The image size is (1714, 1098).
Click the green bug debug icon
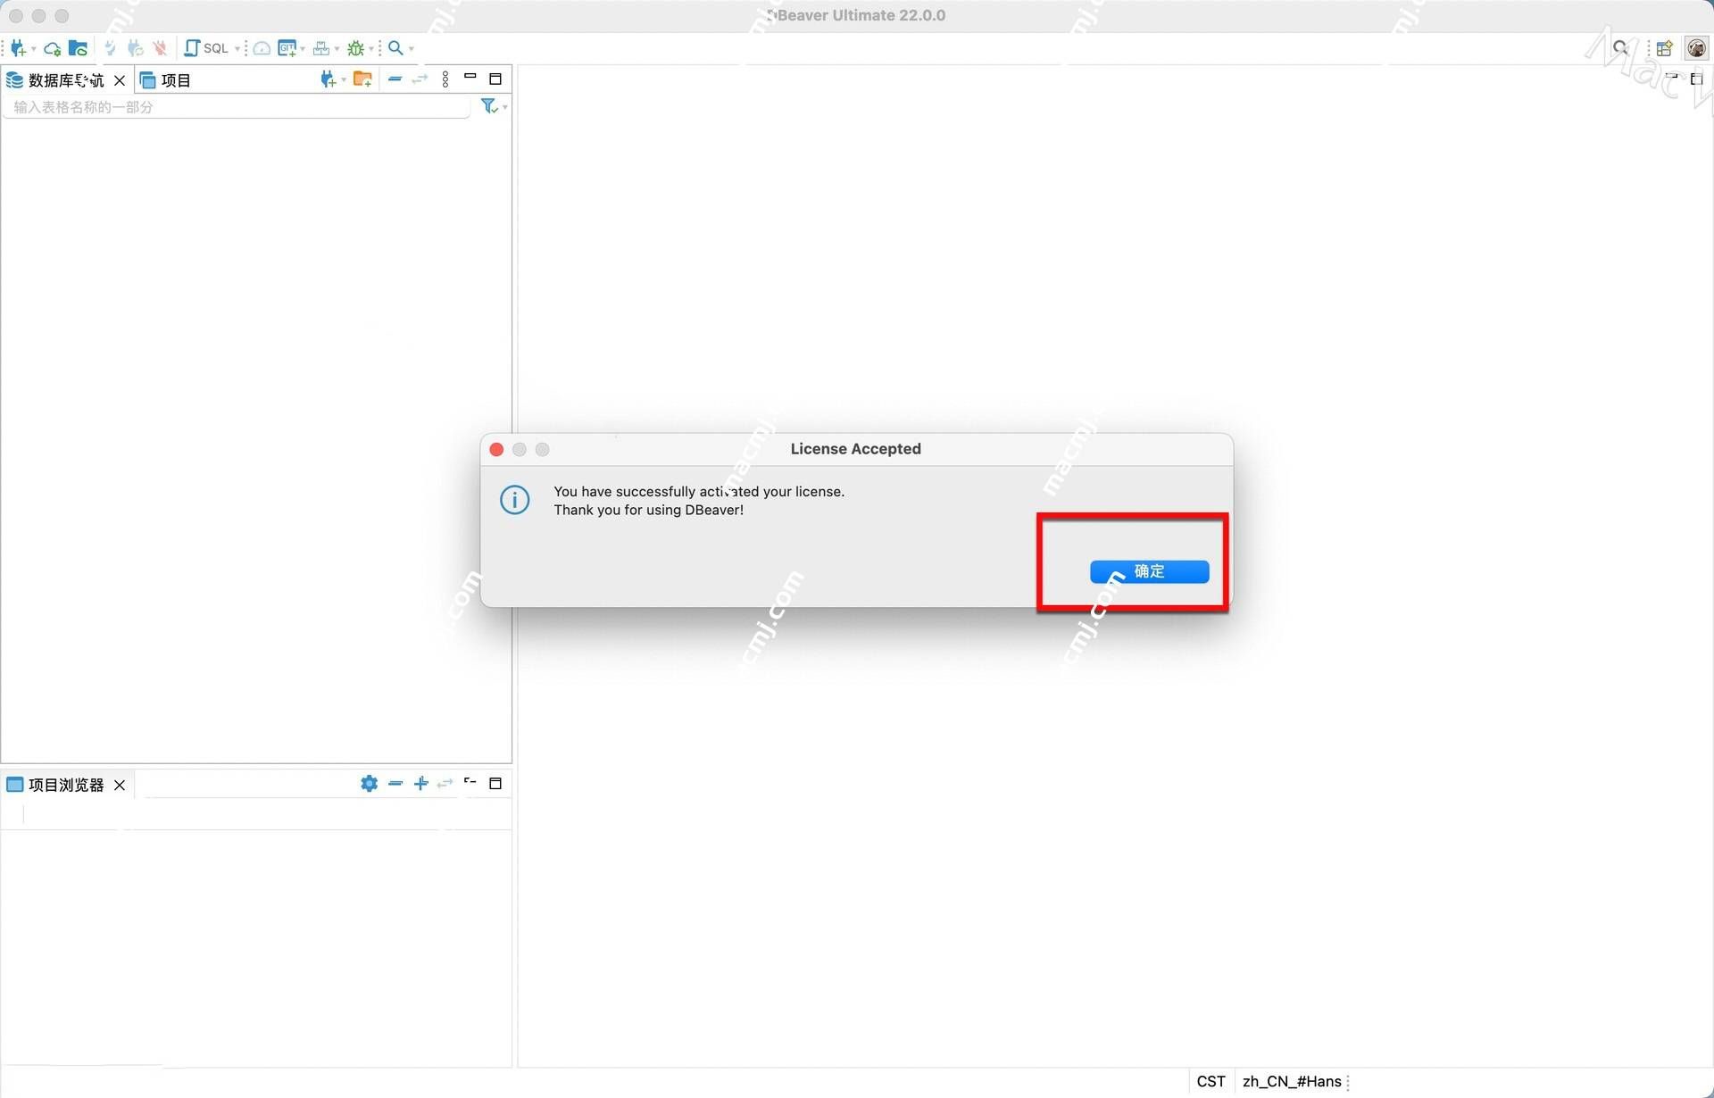pos(355,48)
